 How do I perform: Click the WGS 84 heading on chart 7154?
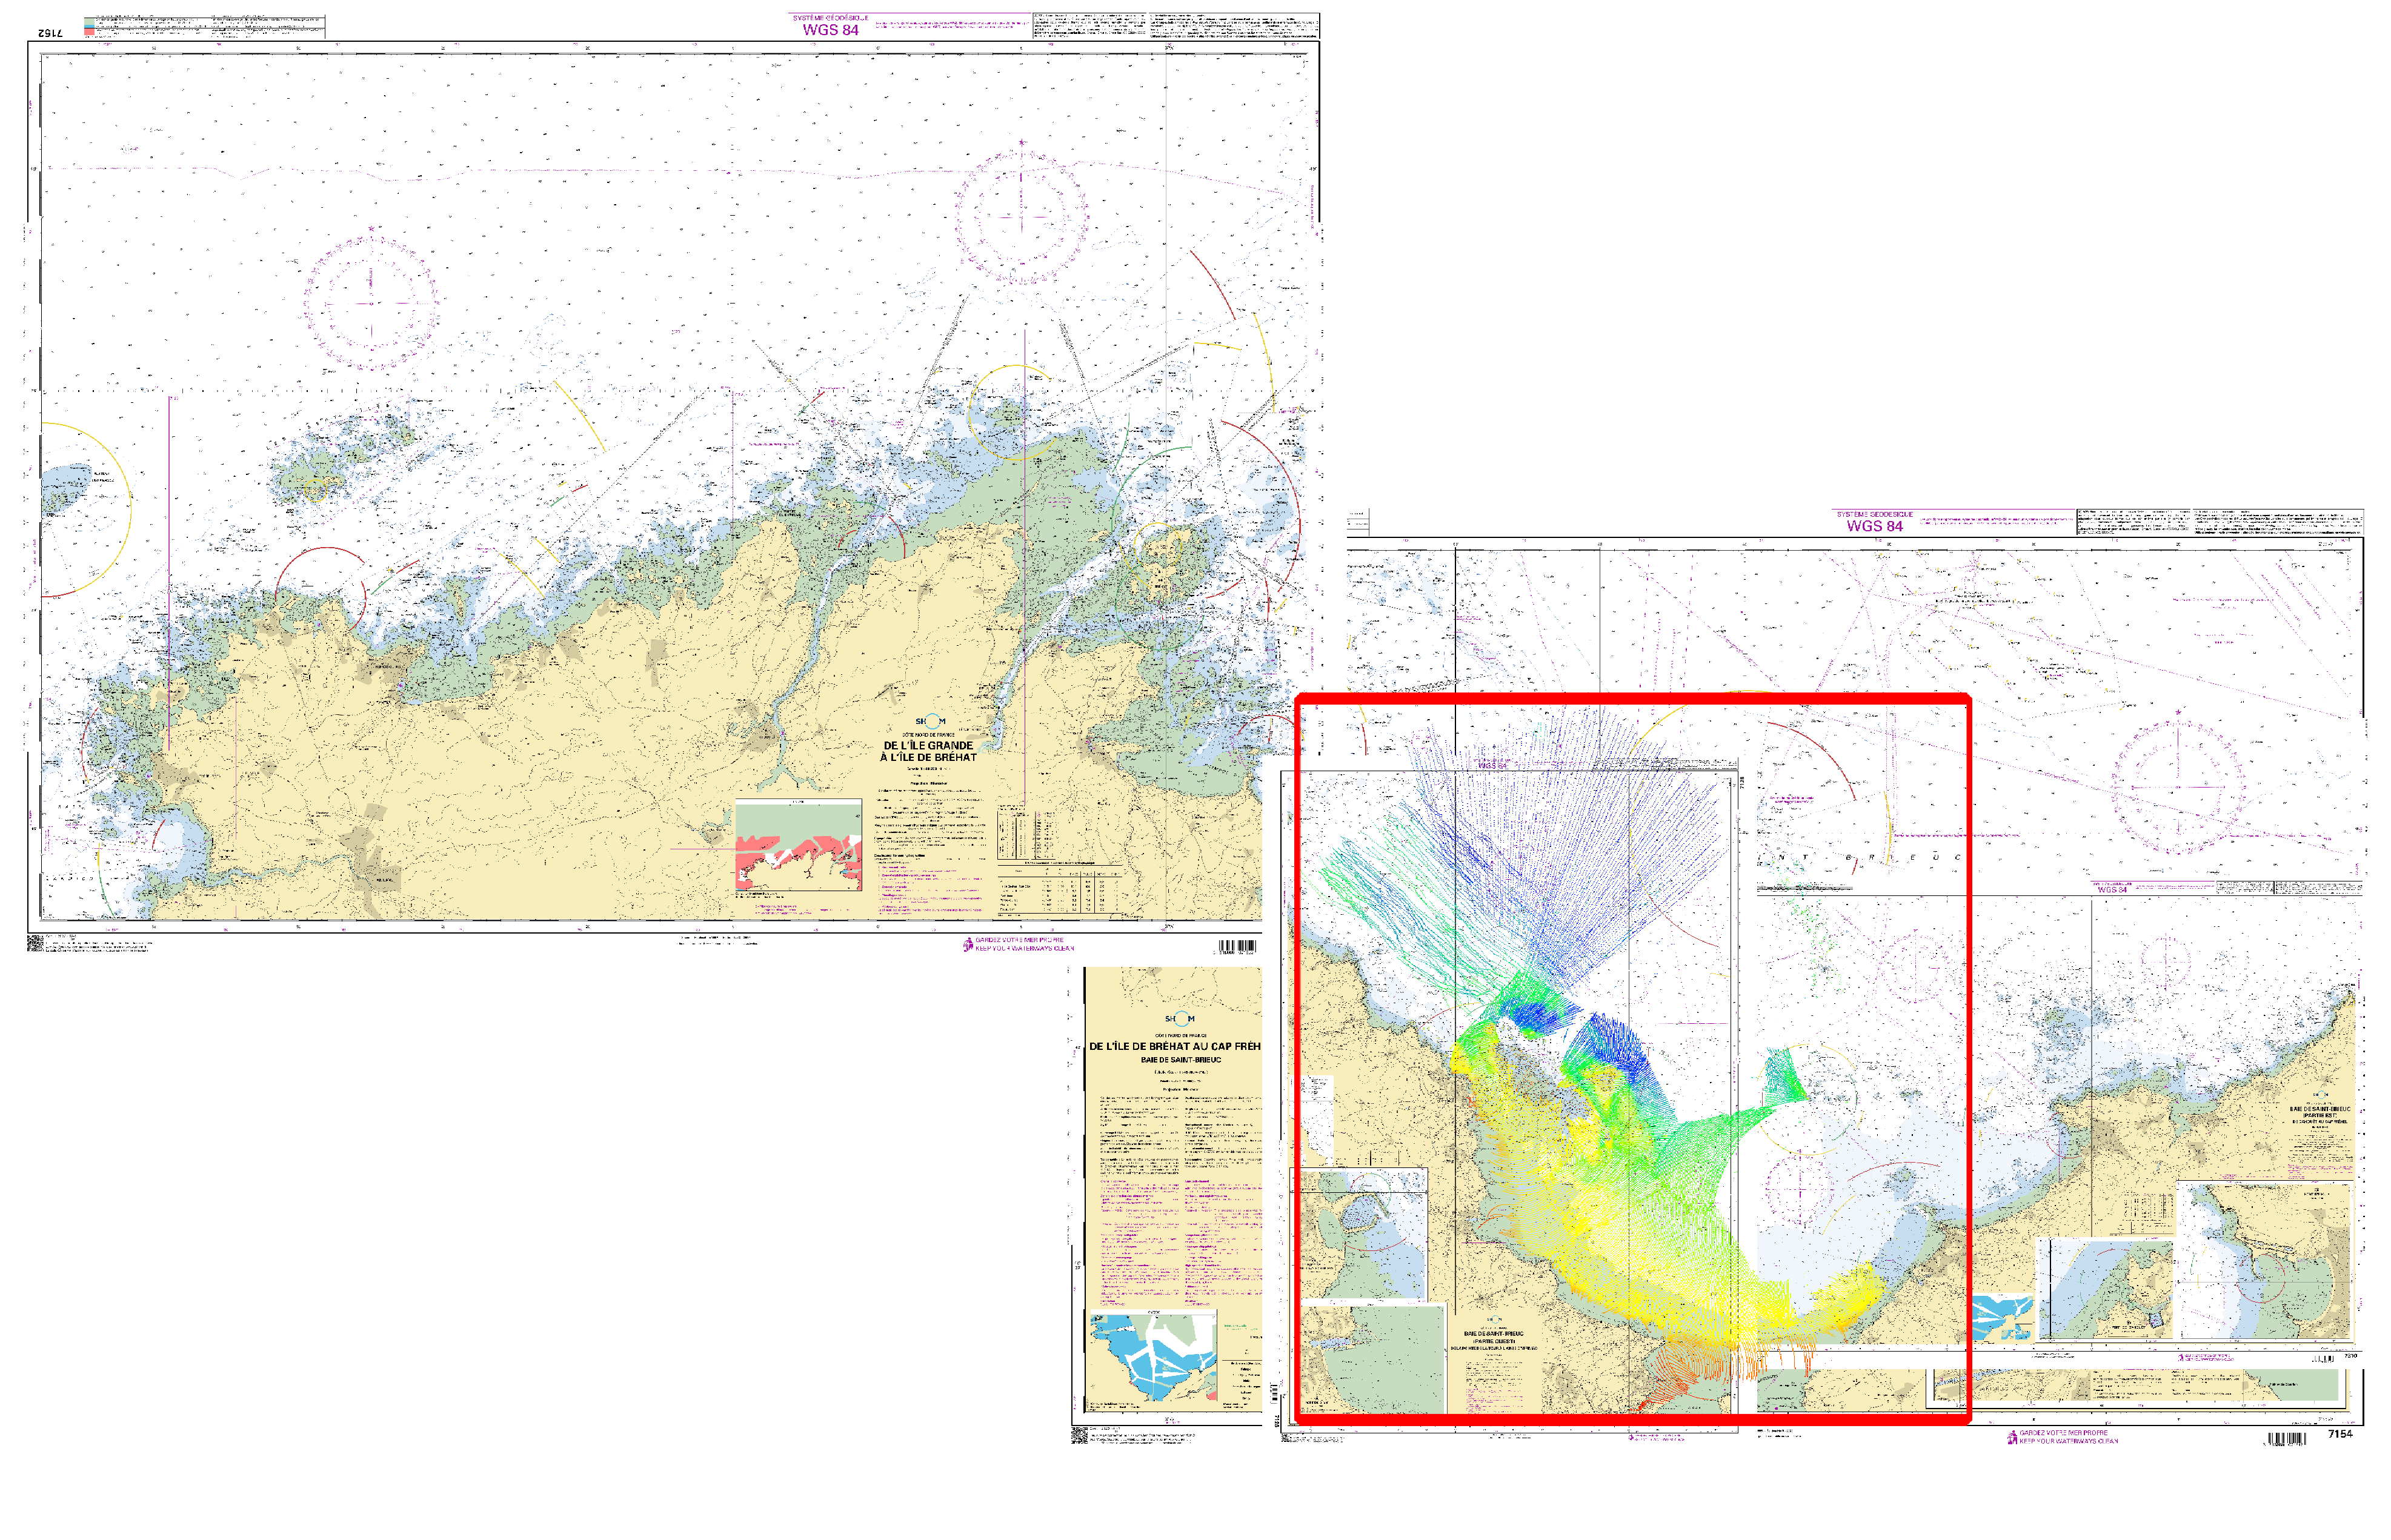[x=1874, y=526]
